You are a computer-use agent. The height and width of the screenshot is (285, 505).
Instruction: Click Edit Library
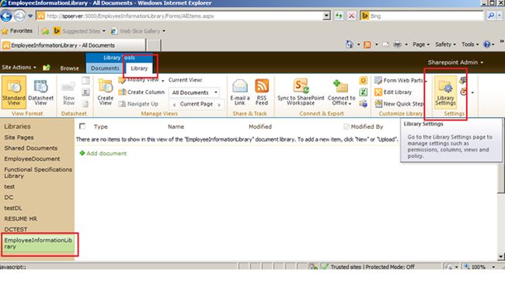click(393, 92)
